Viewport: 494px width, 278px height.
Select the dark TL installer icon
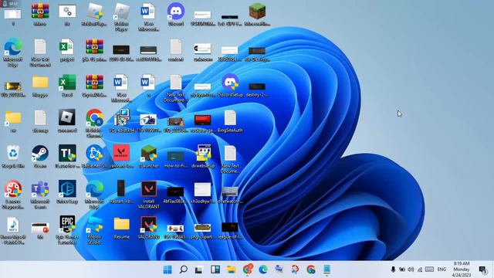click(x=67, y=154)
